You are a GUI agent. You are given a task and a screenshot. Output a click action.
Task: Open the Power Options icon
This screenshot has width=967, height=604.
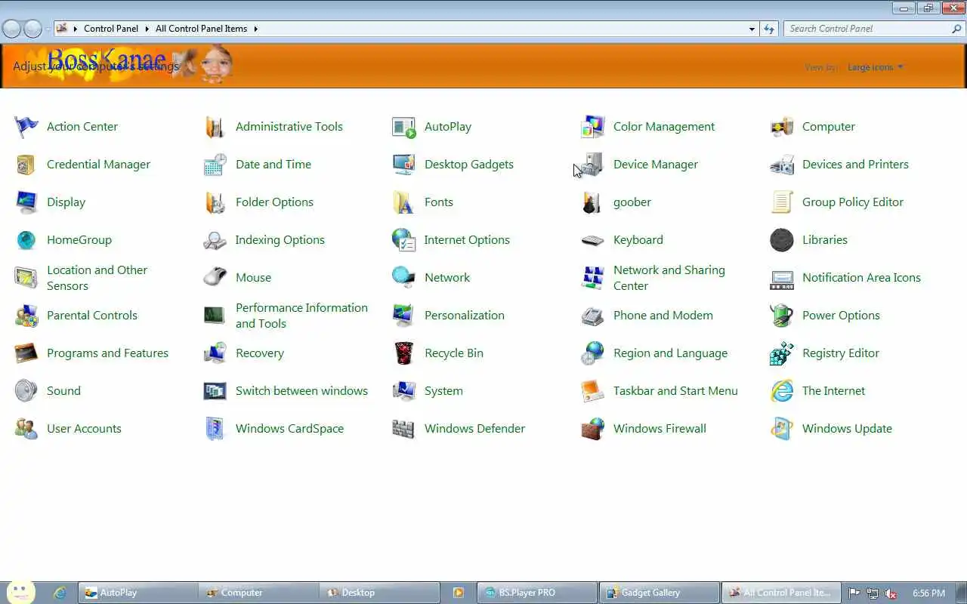pyautogui.click(x=782, y=316)
